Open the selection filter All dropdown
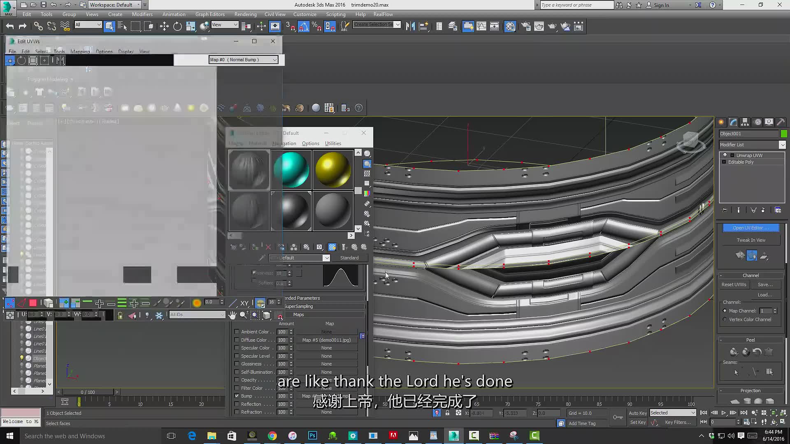The image size is (790, 444). point(88,25)
